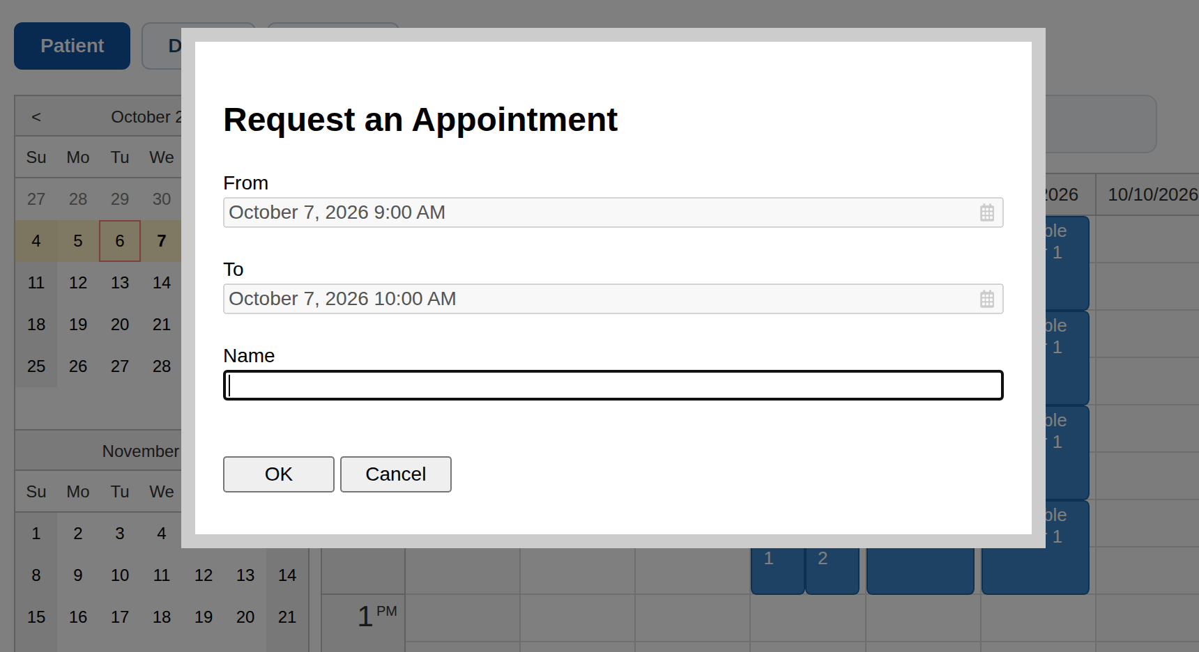1199x652 pixels.
Task: Open the From date picker calendar icon
Action: (x=986, y=212)
